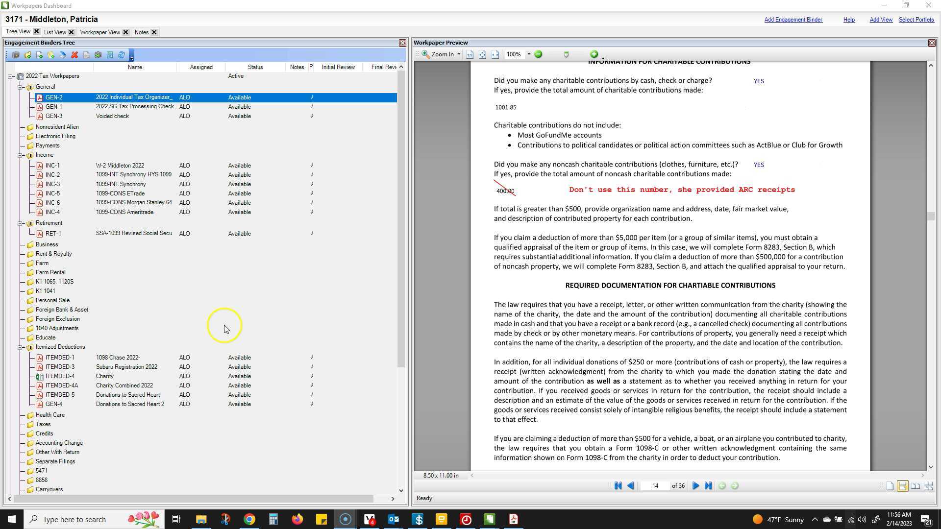The image size is (941, 529).
Task: Collapse the Income folder node
Action: coord(21,155)
